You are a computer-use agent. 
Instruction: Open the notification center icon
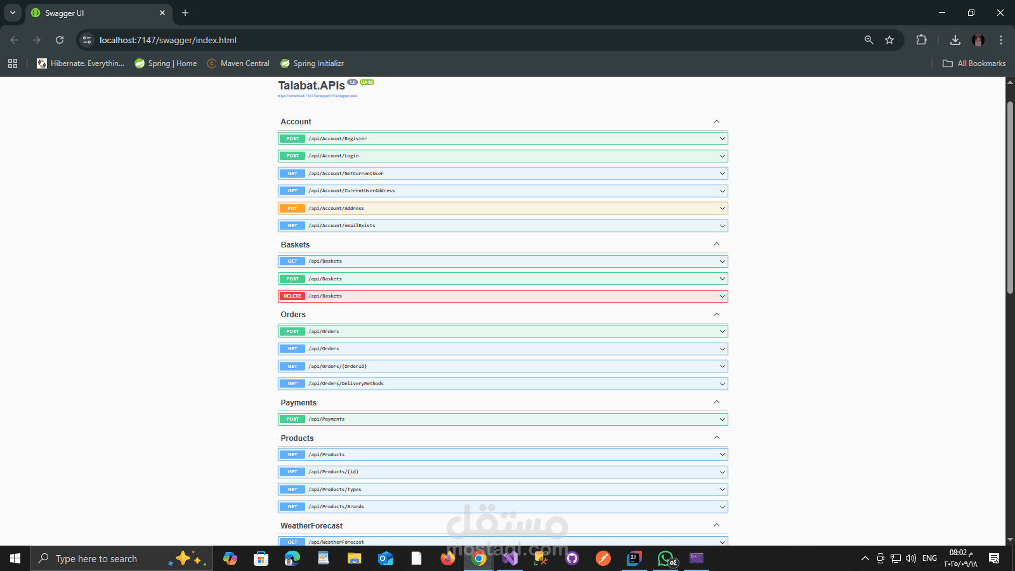(994, 558)
